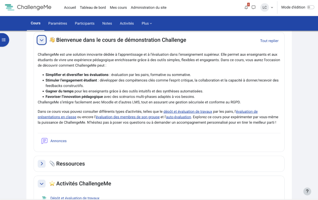
Task: Click the Bienvenue section title
Action: tap(121, 40)
